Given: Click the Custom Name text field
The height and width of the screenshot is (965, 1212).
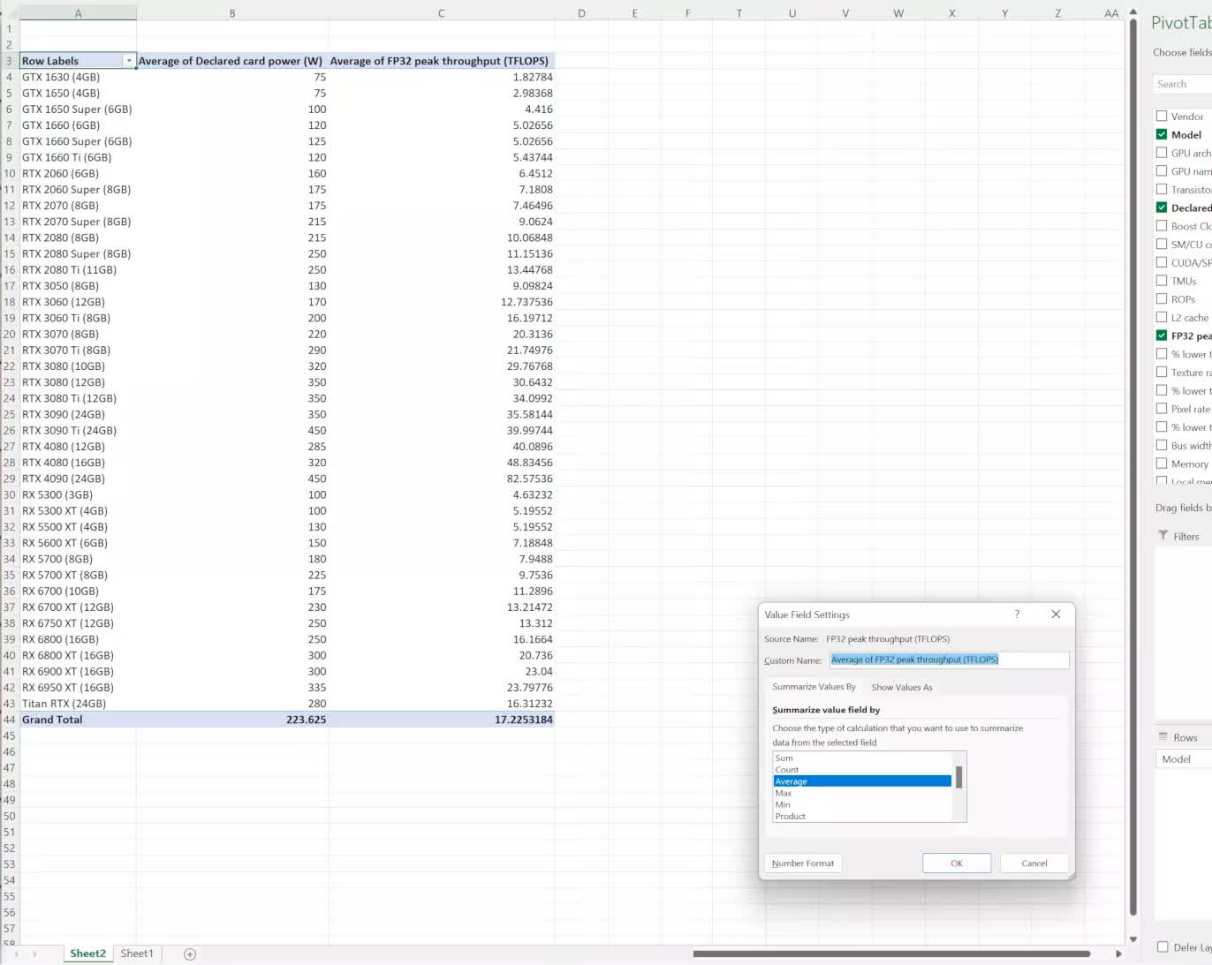Looking at the screenshot, I should point(948,660).
